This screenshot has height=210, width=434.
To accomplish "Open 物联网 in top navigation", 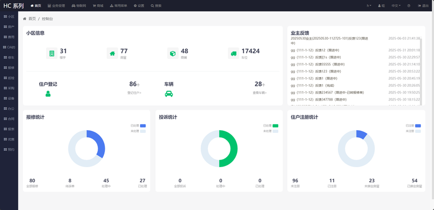I will pyautogui.click(x=79, y=5).
